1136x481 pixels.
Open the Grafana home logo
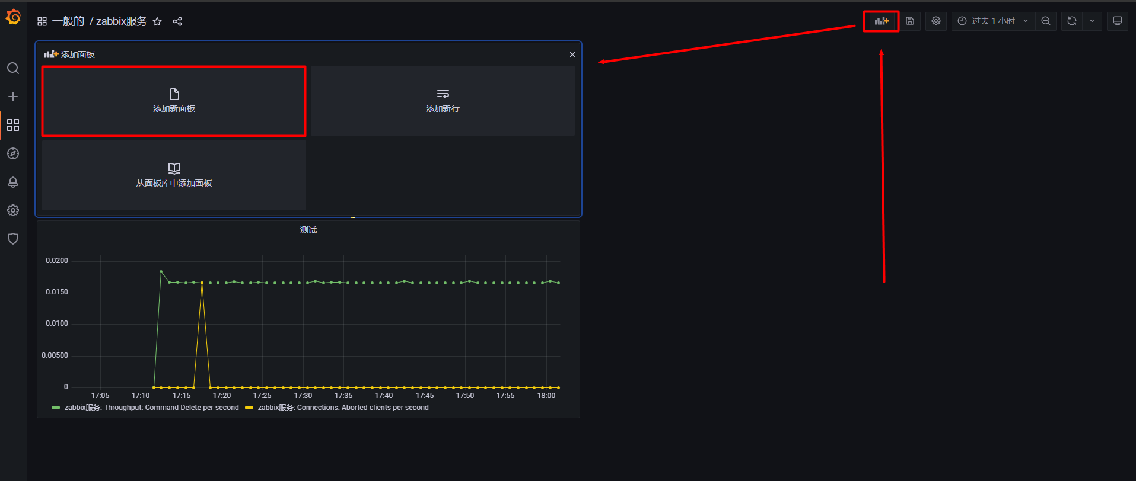click(x=13, y=18)
